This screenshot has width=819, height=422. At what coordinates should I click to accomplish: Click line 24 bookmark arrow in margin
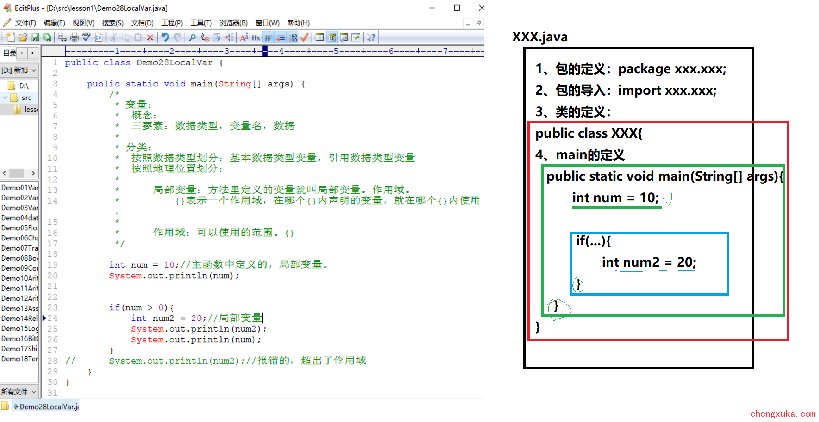tap(44, 318)
